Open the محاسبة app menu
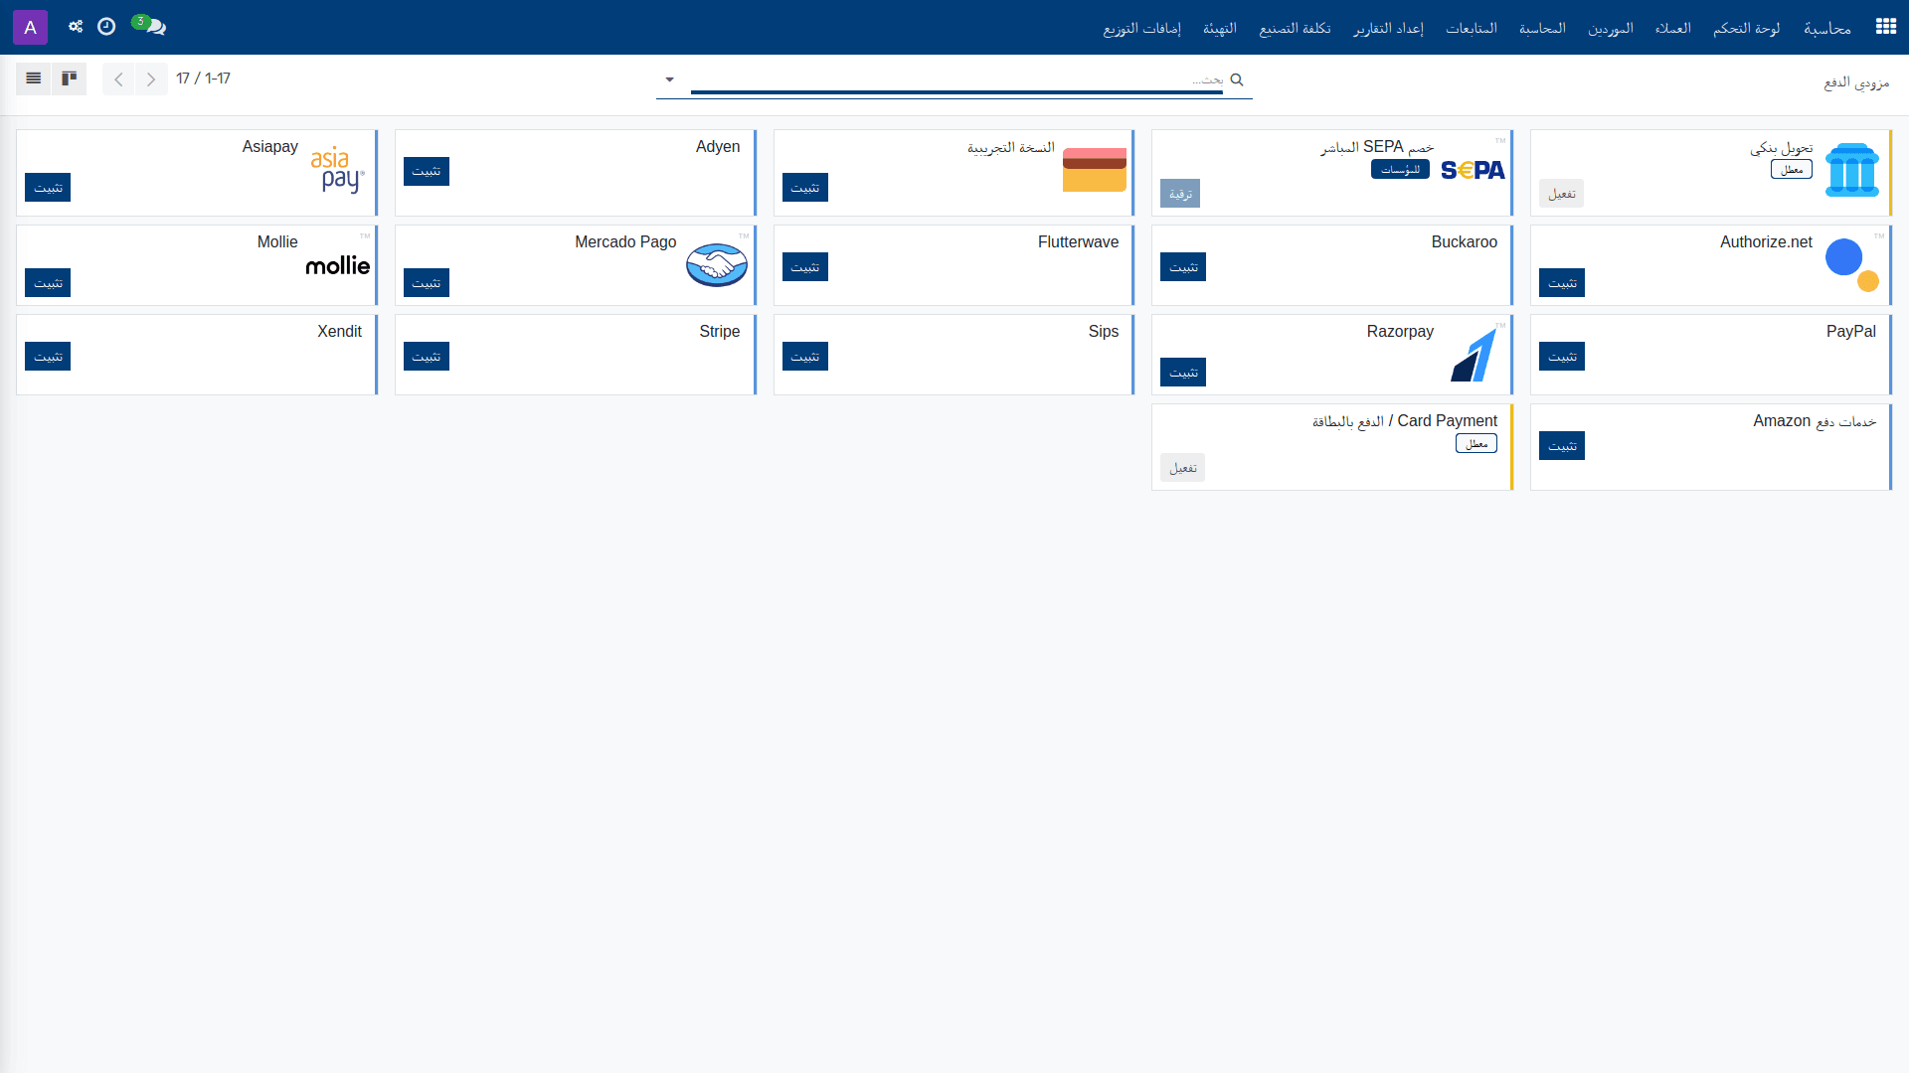Image resolution: width=1909 pixels, height=1073 pixels. click(1827, 28)
